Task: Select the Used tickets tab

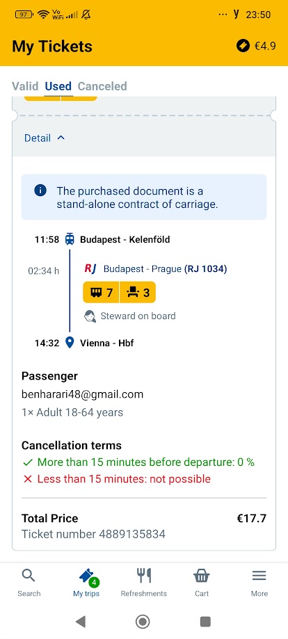Action: click(x=58, y=86)
